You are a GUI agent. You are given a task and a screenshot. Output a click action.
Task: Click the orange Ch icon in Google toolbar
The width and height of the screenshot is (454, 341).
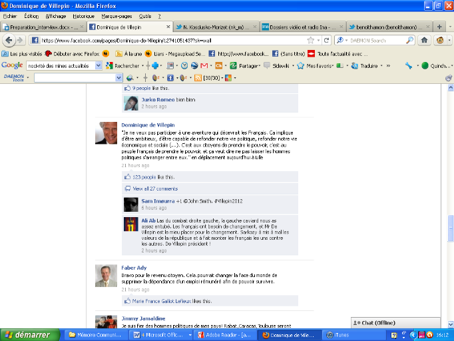click(x=219, y=66)
